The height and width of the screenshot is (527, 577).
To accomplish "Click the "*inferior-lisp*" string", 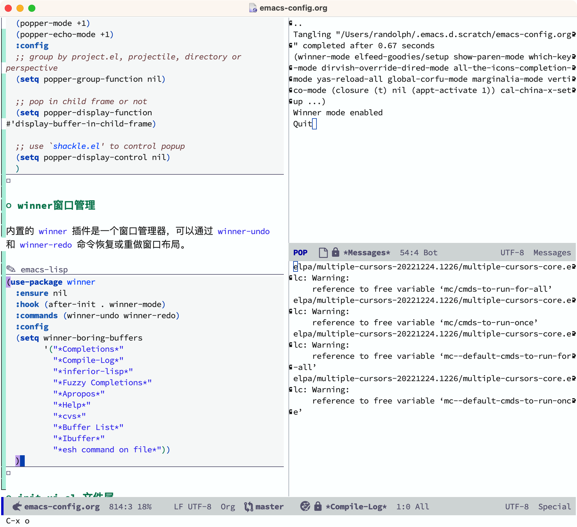I will point(93,371).
